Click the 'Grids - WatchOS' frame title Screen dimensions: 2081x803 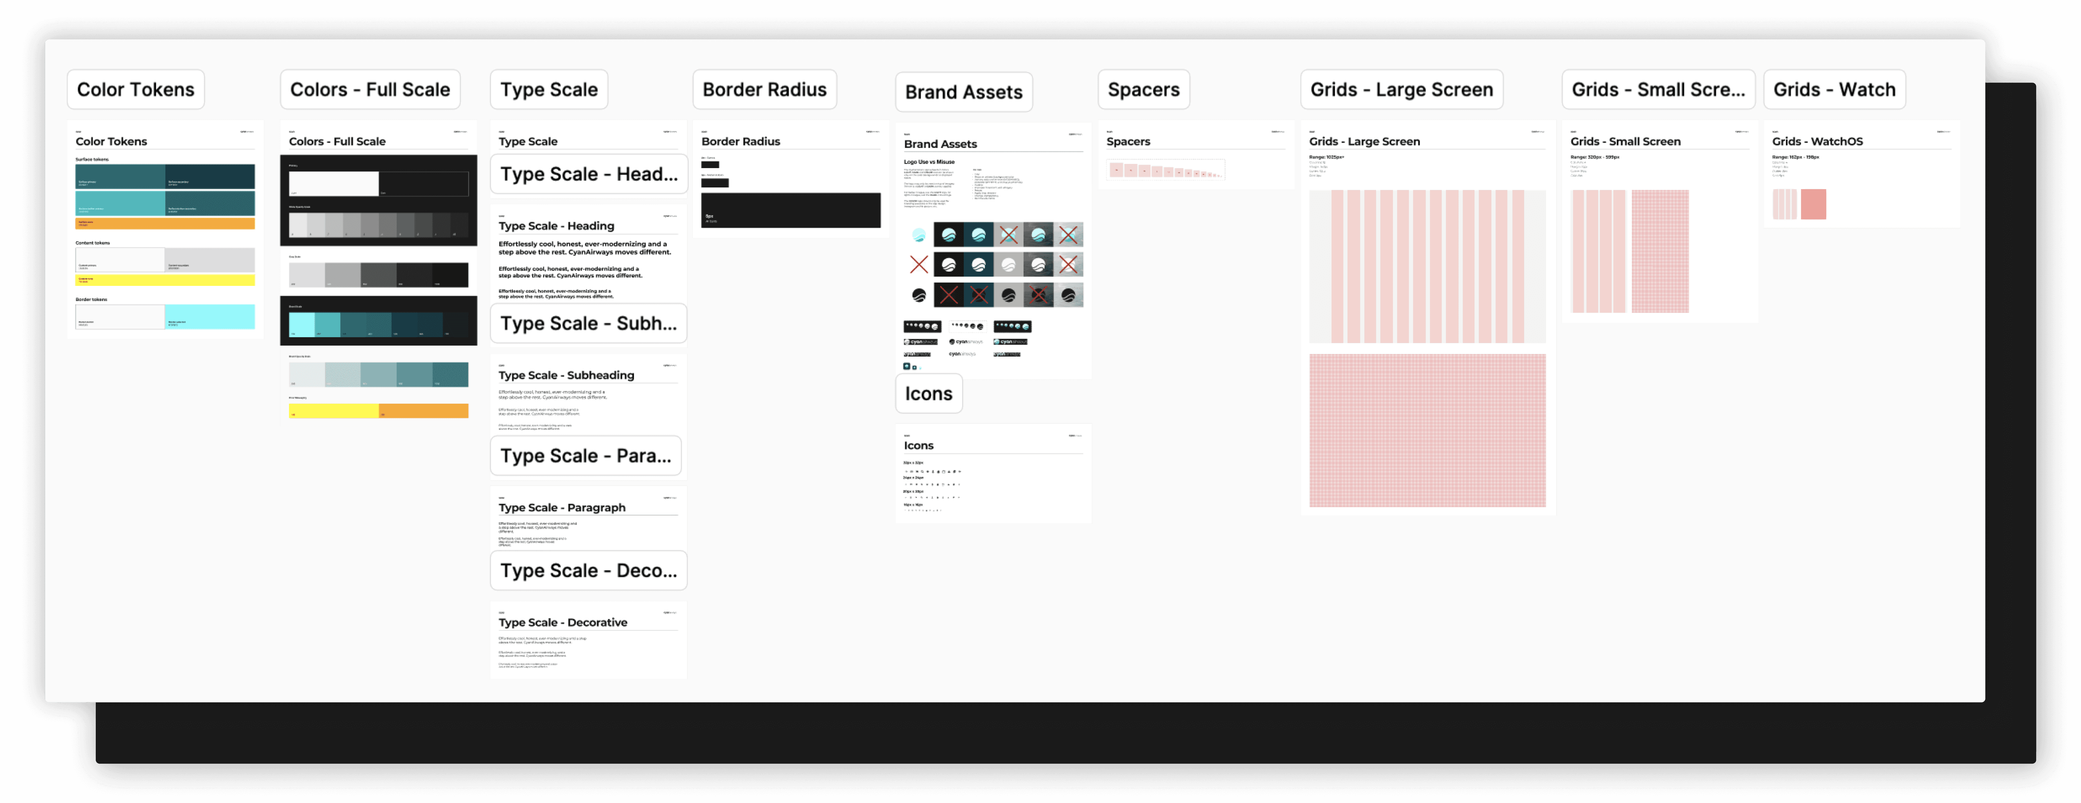[x=1817, y=141]
